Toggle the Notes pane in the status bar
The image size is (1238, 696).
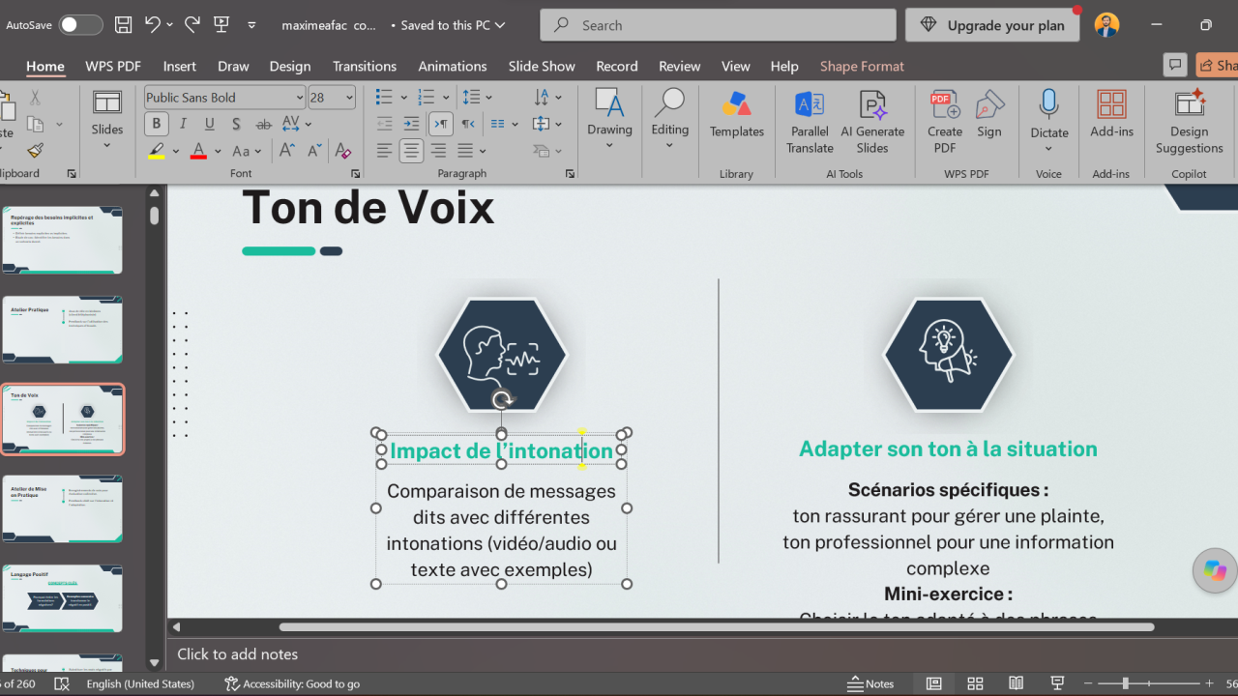point(870,683)
